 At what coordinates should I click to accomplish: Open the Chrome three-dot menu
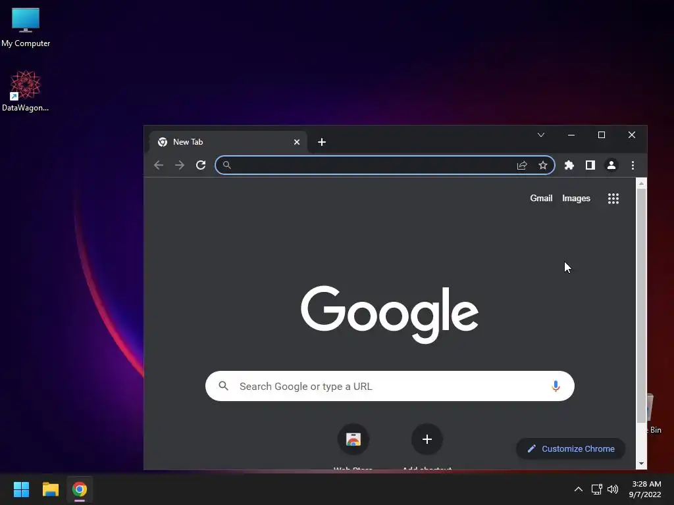pyautogui.click(x=633, y=165)
